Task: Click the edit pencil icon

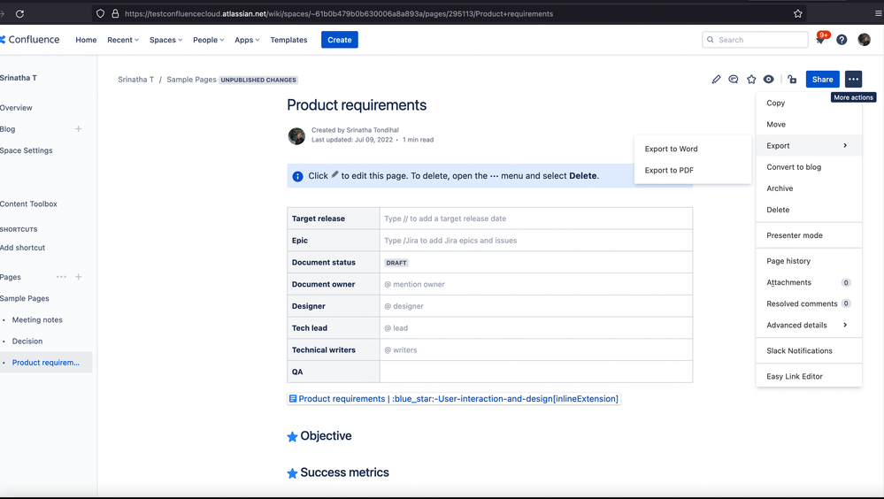Action: 716,80
